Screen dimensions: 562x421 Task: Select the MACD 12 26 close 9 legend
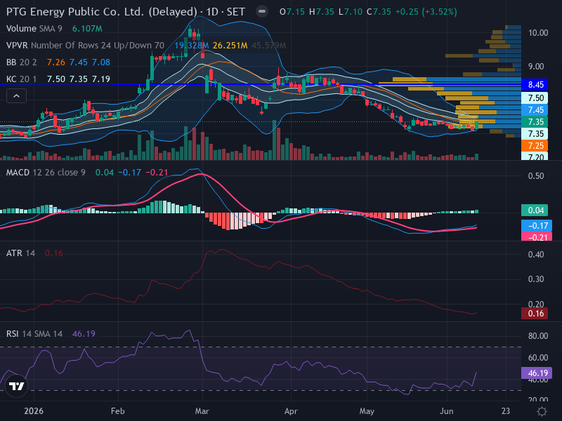[x=46, y=172]
